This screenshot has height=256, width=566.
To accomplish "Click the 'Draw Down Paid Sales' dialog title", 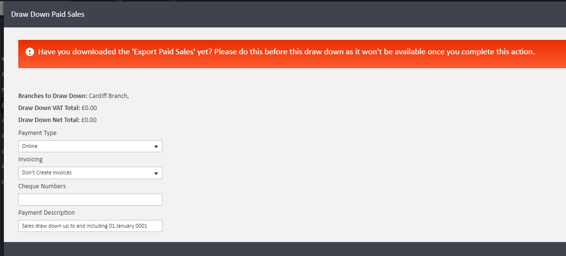I will click(48, 14).
